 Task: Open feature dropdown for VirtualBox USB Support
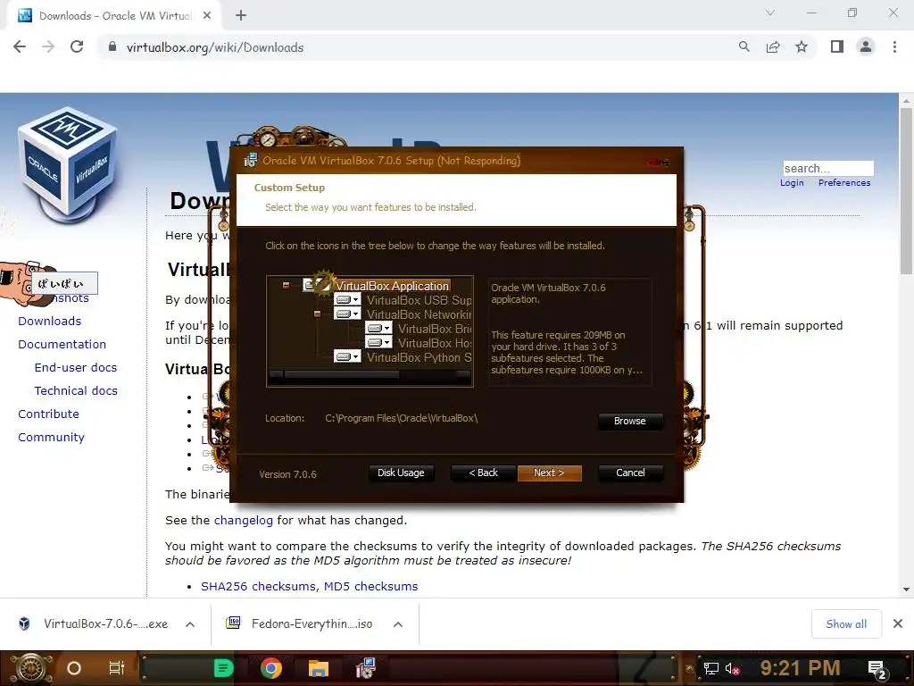pyautogui.click(x=347, y=300)
